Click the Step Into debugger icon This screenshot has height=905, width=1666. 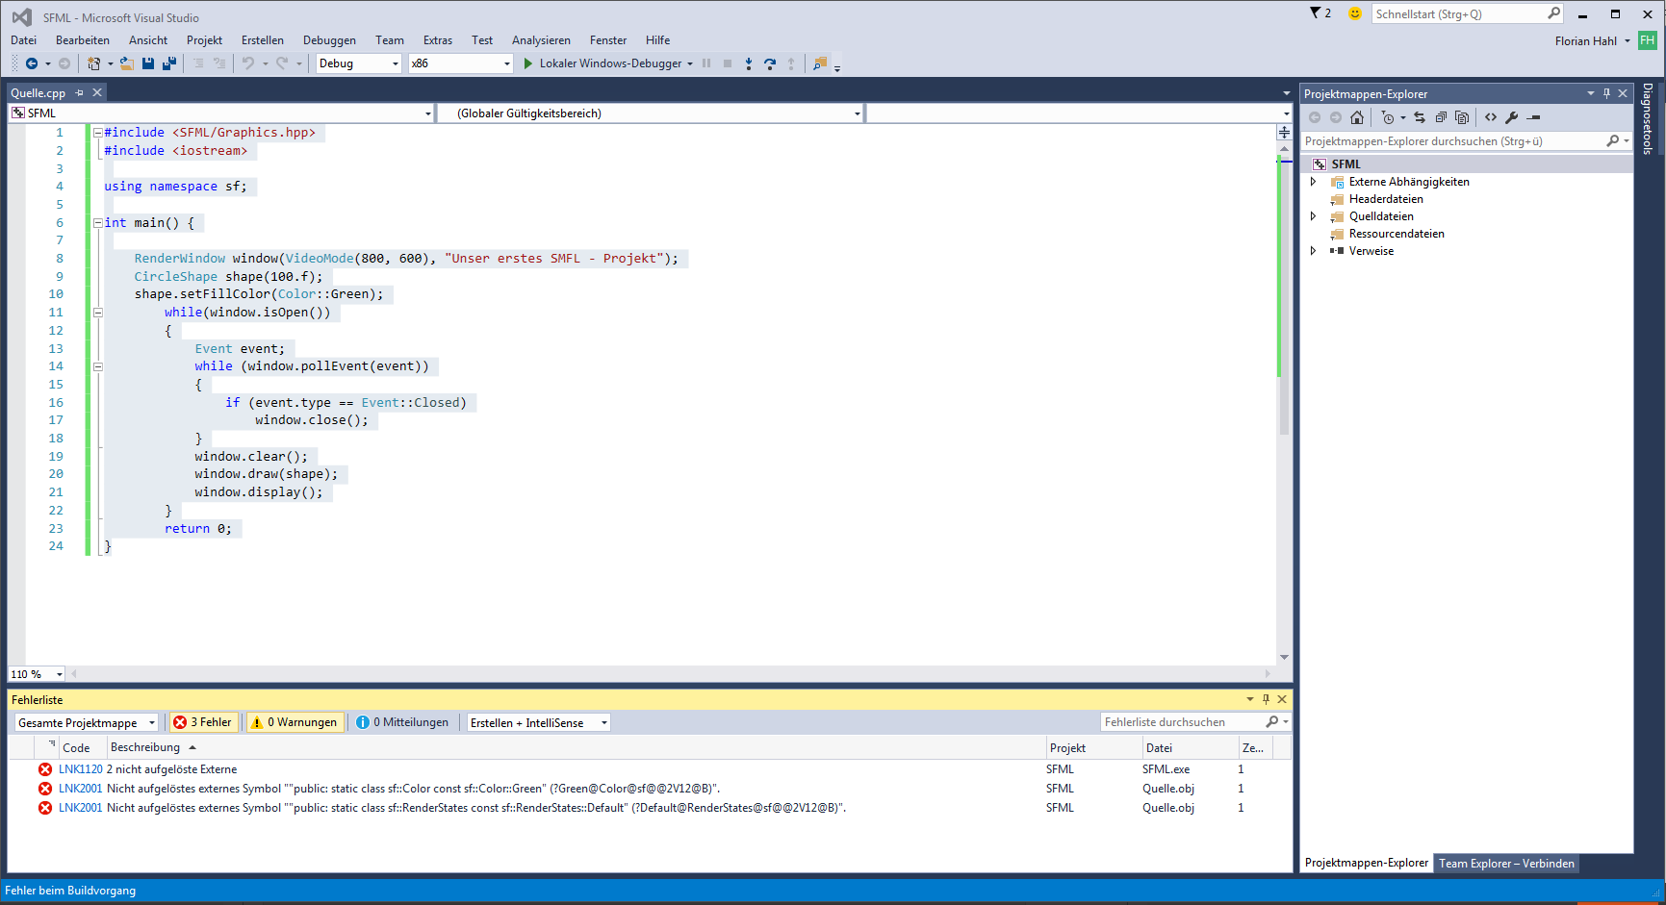749,63
